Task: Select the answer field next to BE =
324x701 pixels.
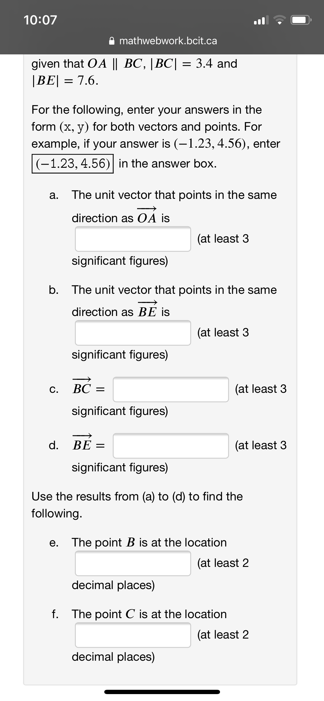Action: tap(170, 446)
